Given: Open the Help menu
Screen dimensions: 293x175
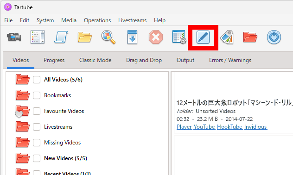Looking at the screenshot, I should click(x=160, y=20).
